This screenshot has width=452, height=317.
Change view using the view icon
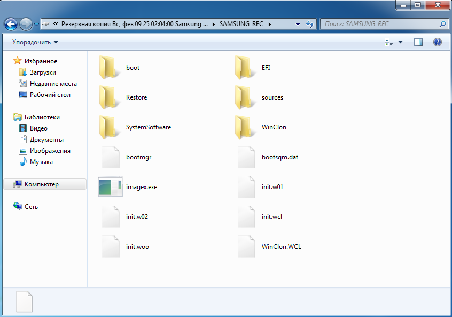389,42
